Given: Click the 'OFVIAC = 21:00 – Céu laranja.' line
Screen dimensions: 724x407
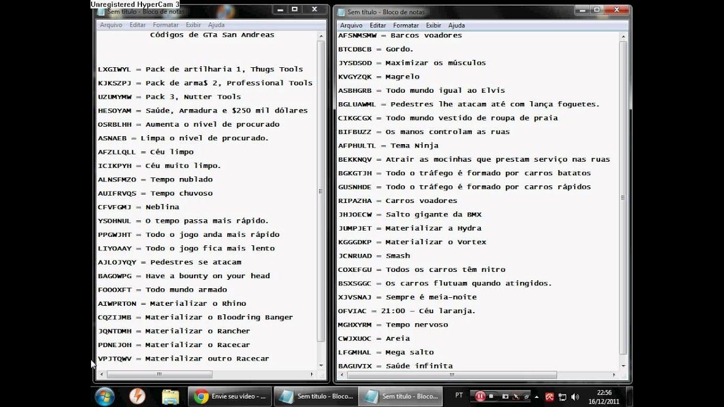Looking at the screenshot, I should pyautogui.click(x=407, y=311).
